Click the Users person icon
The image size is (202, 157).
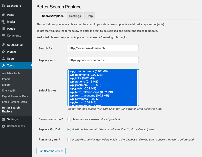tap(3, 59)
